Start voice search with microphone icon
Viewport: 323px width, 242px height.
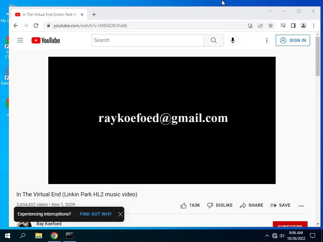point(233,40)
